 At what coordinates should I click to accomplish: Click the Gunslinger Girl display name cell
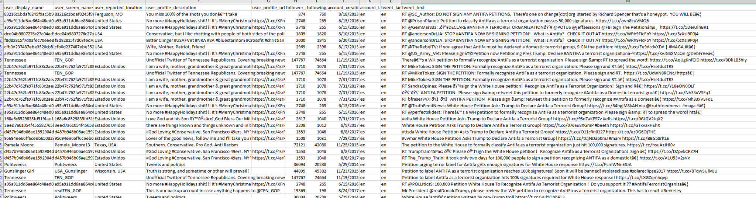pos(28,171)
